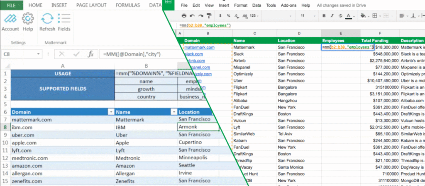The width and height of the screenshot is (425, 186).
Task: Select Excel row header 10
Action: click(x=5, y=143)
